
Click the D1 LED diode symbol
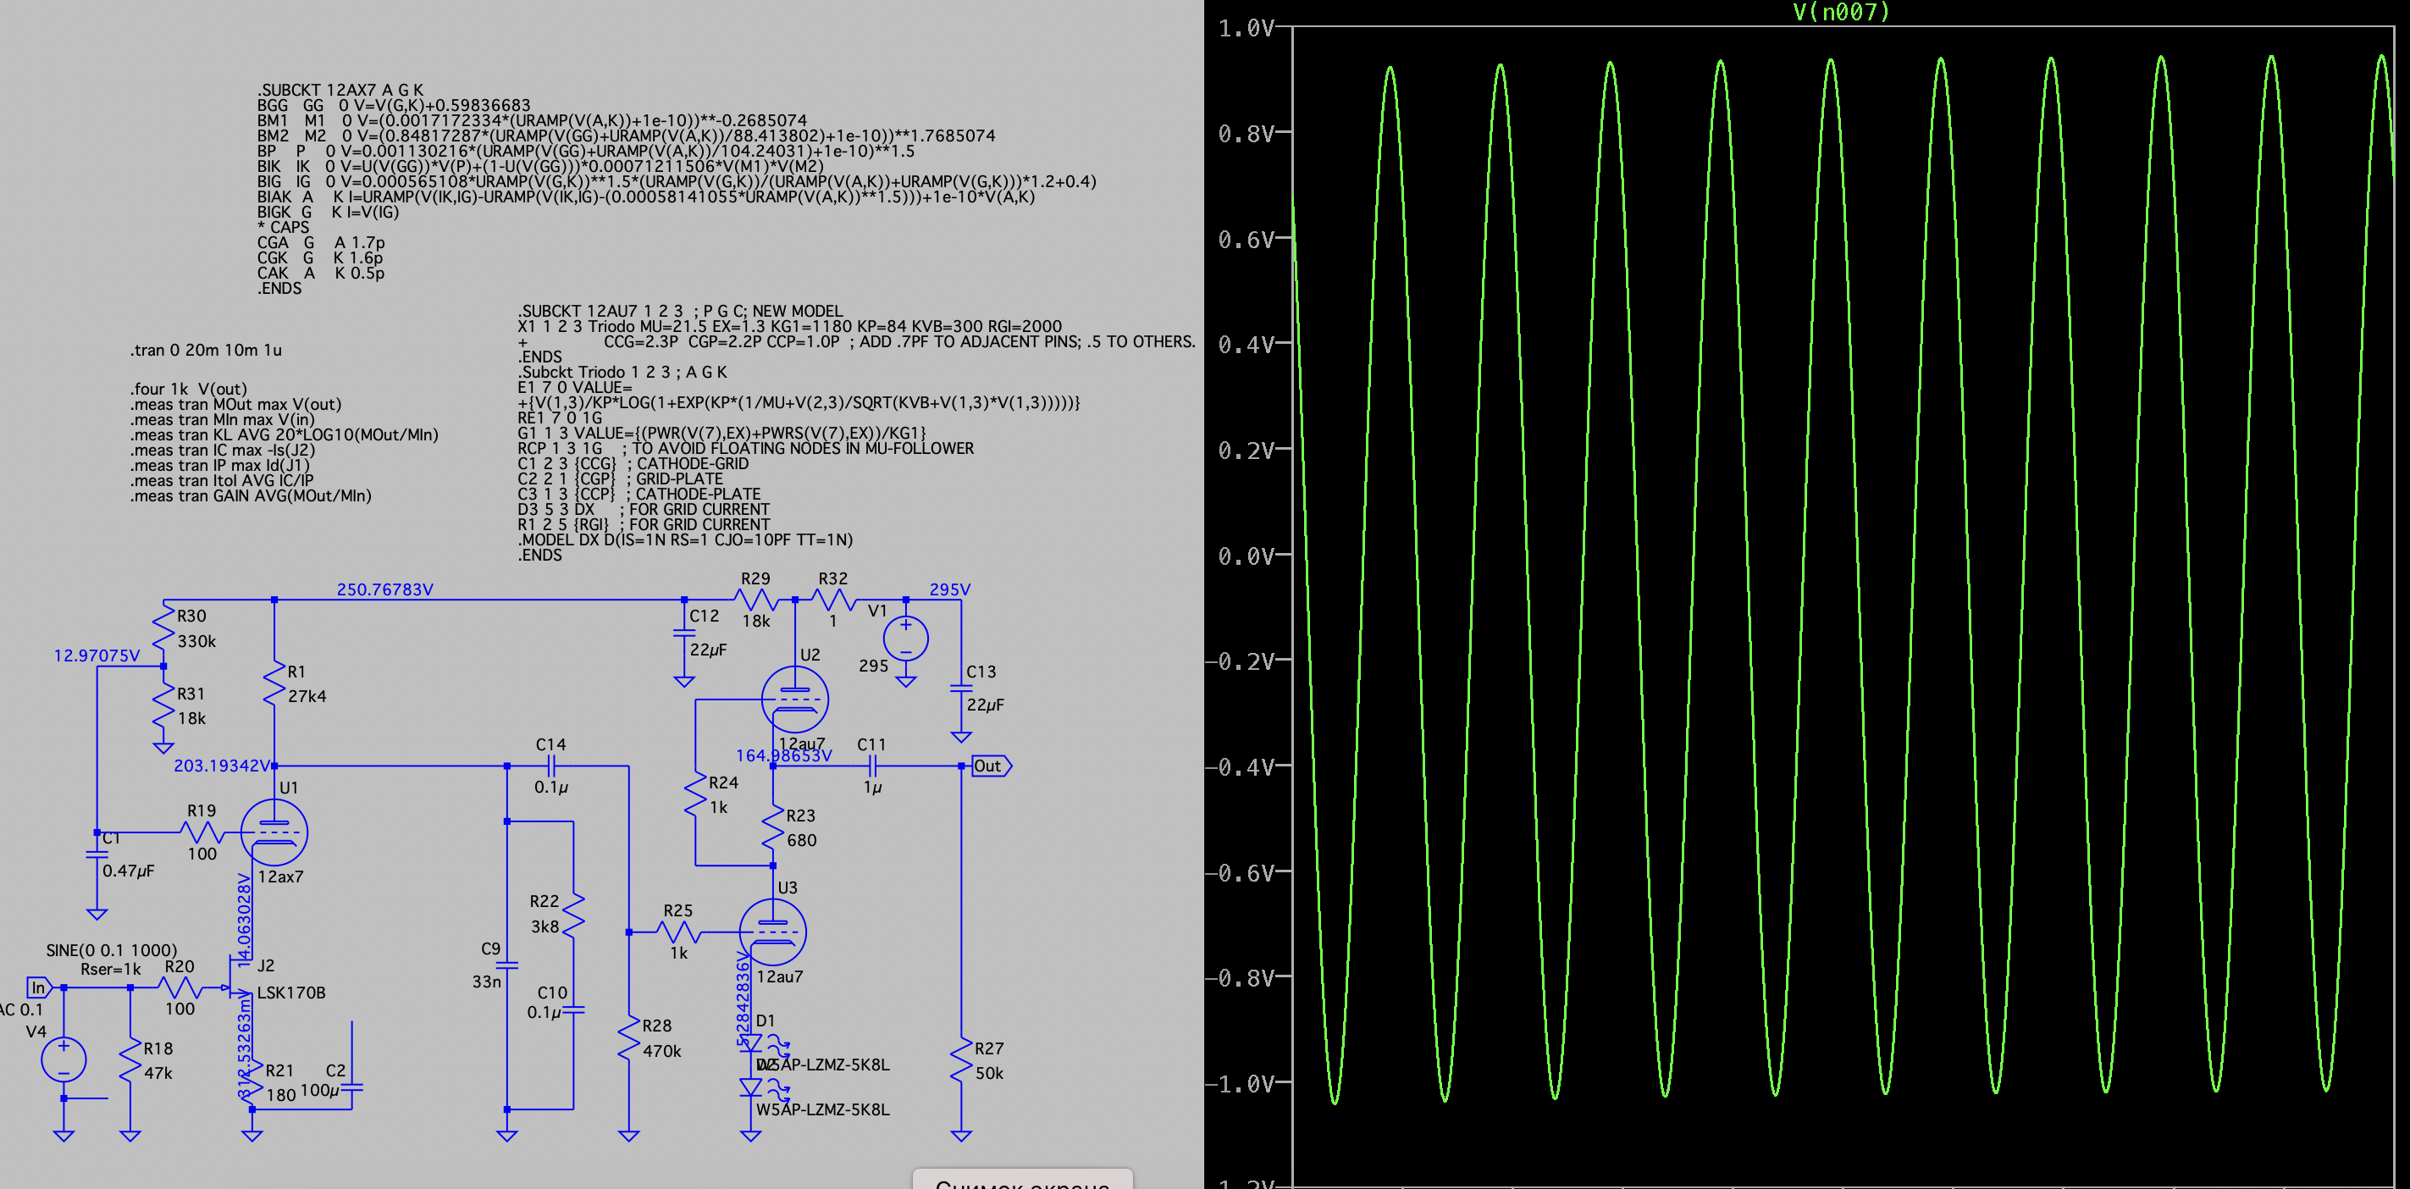(751, 1042)
